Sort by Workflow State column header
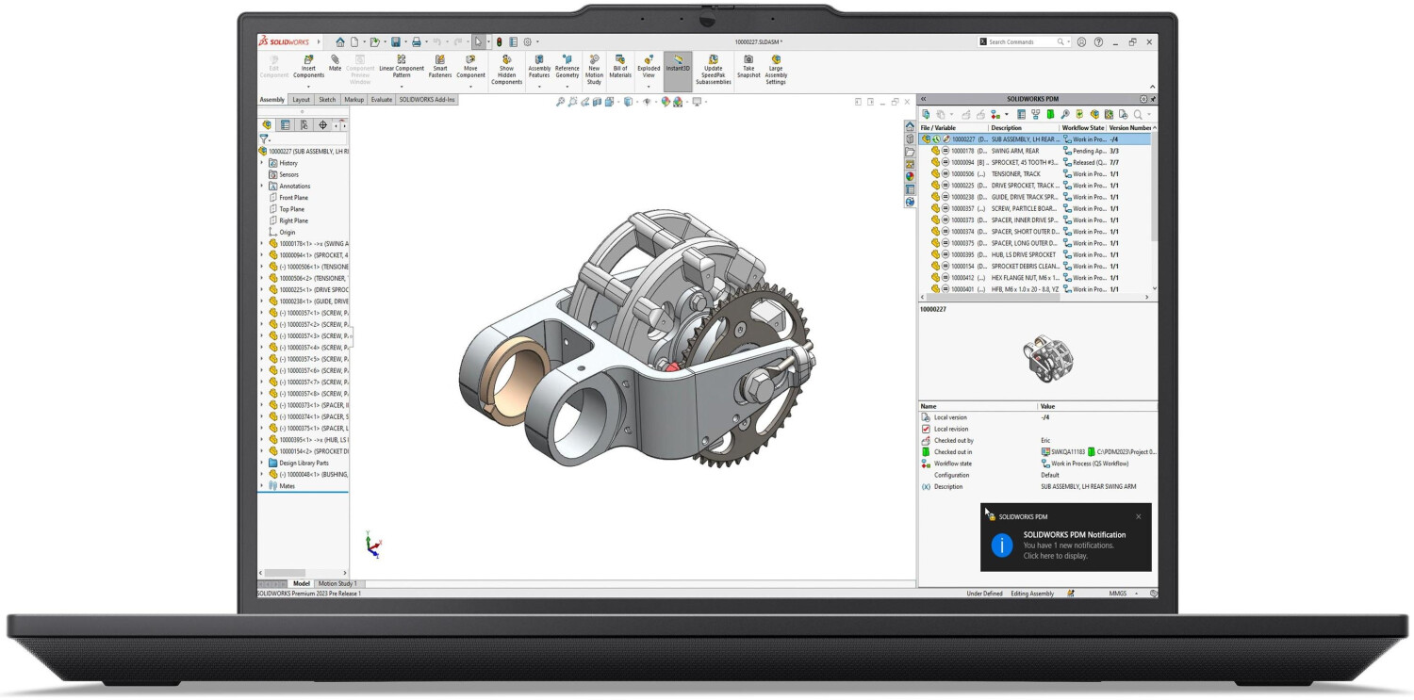 [x=1081, y=127]
